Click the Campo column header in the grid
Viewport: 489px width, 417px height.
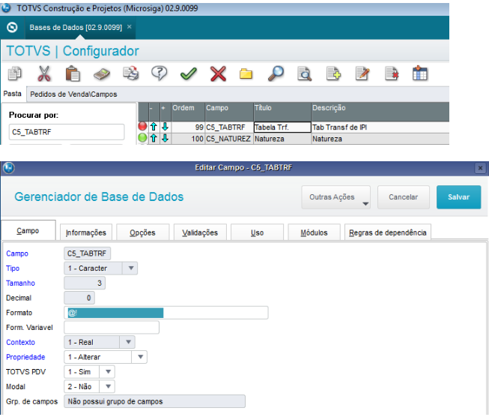pos(229,111)
